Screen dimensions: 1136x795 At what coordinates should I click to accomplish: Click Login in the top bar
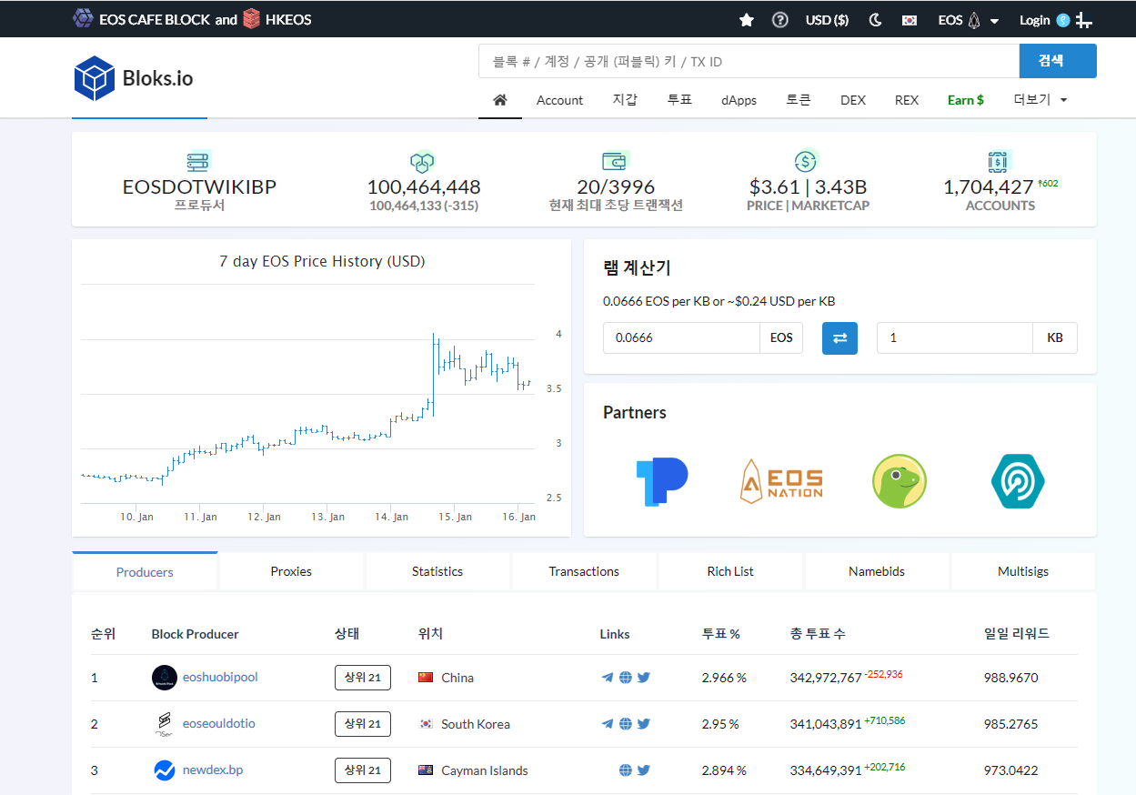coord(1035,20)
